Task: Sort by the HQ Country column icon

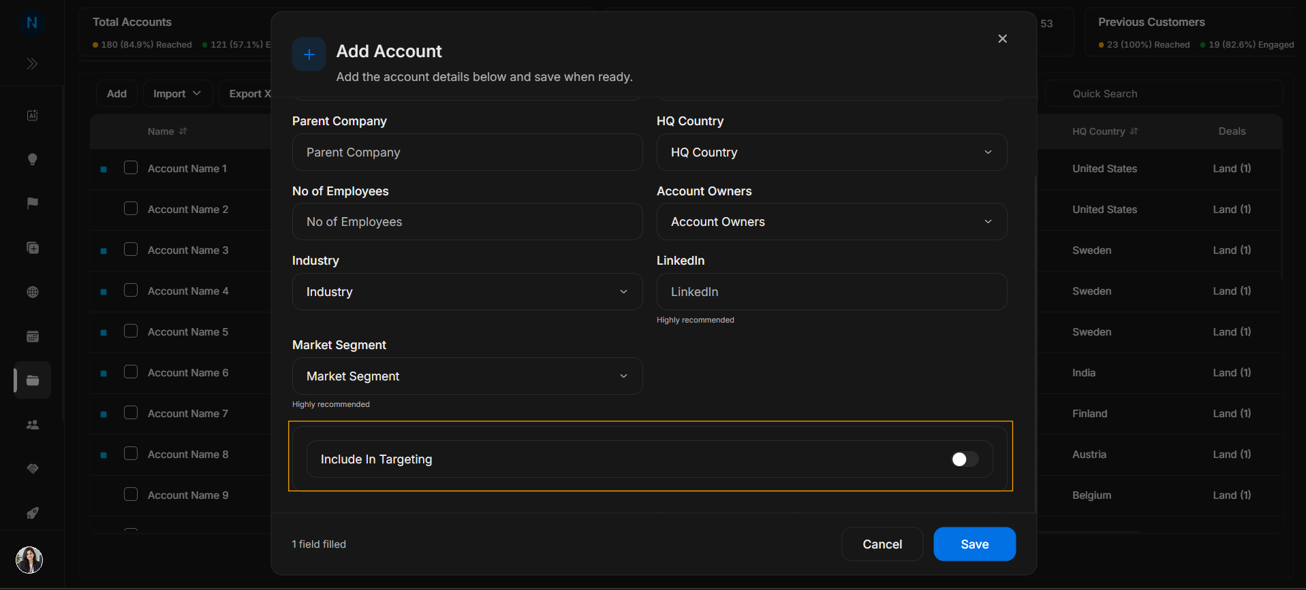Action: coord(1134,131)
